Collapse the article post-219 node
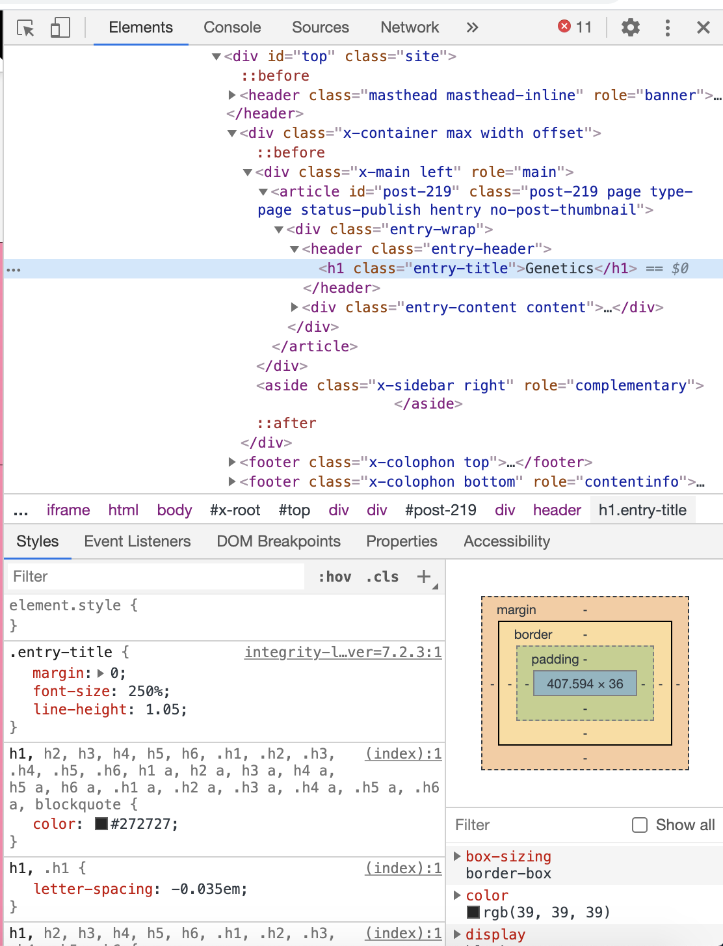The width and height of the screenshot is (723, 946). (263, 192)
